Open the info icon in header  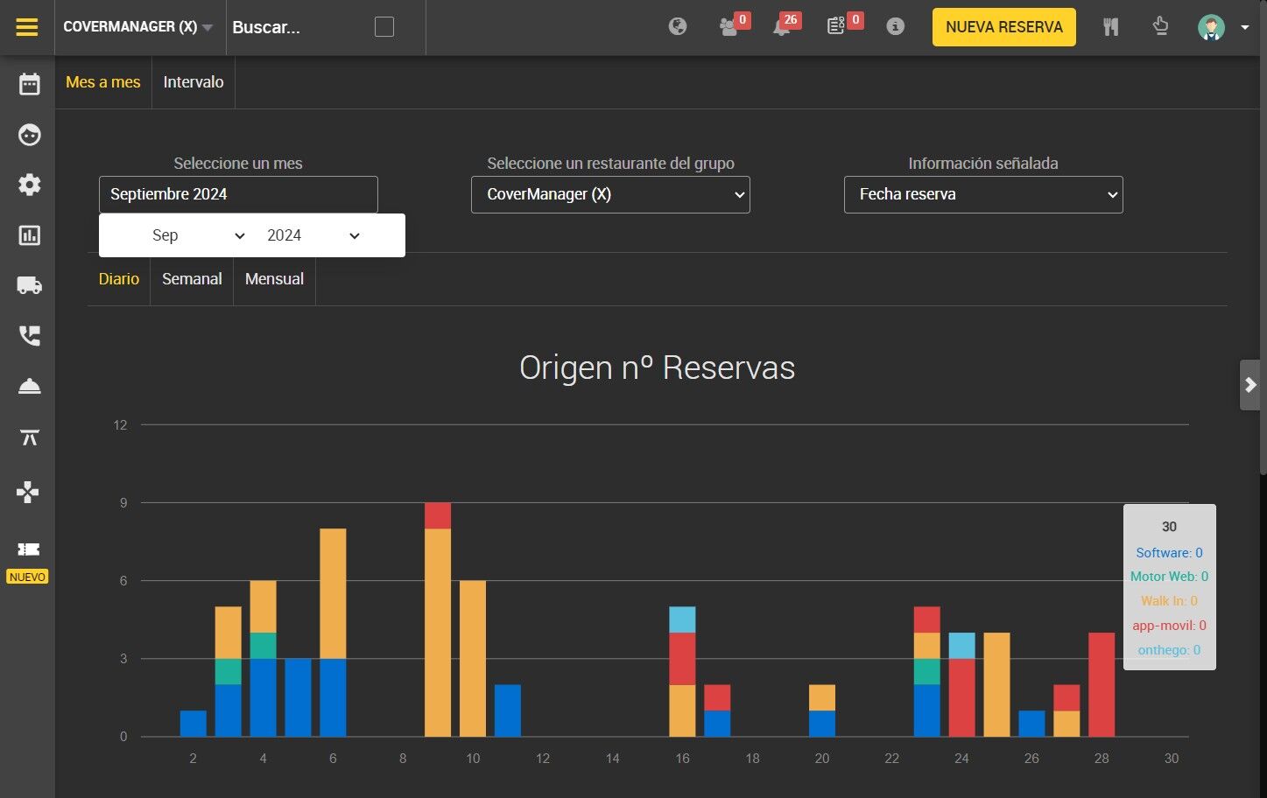[x=895, y=26]
